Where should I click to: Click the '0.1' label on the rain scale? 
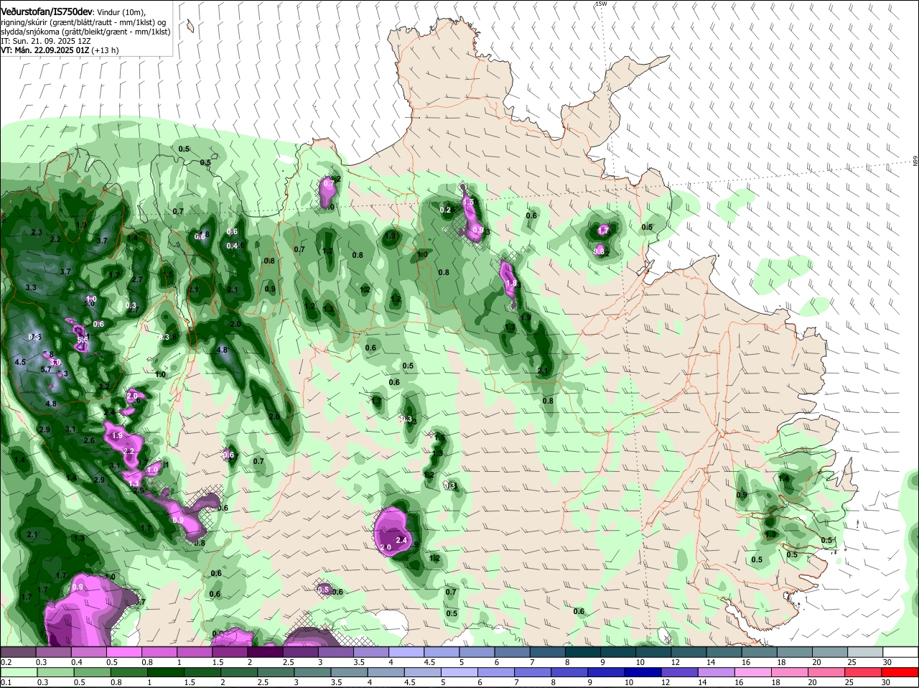[6, 682]
